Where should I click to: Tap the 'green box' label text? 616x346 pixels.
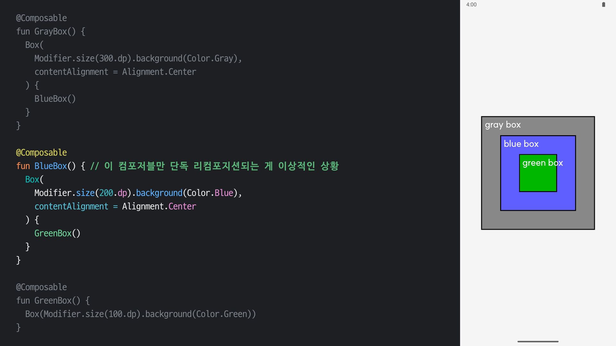point(542,163)
